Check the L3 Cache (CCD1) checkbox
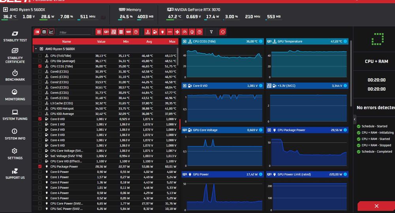This screenshot has height=213, width=395. [40, 103]
